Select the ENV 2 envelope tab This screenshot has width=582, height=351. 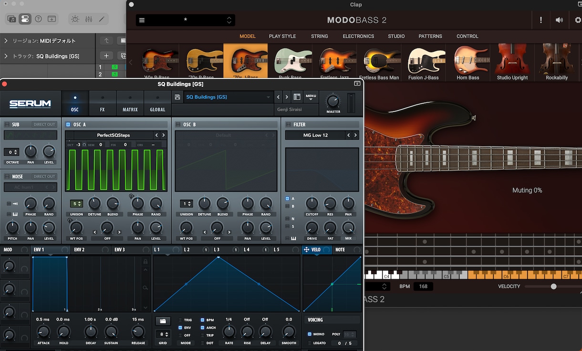(x=79, y=250)
